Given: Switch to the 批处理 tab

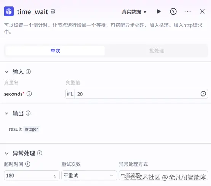Looking at the screenshot, I should (157, 51).
